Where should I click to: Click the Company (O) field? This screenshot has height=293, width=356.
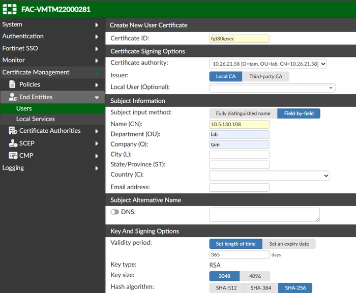point(239,144)
